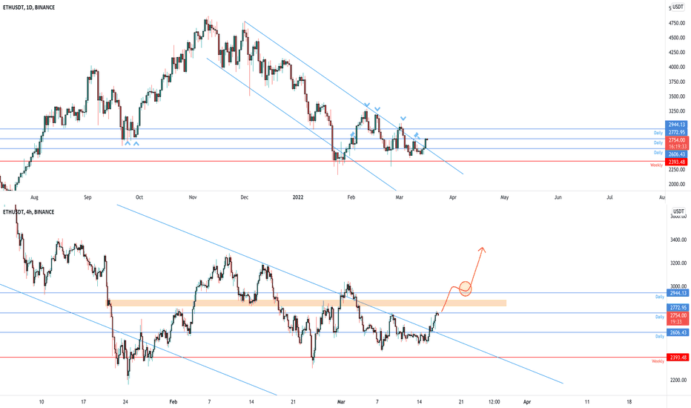The width and height of the screenshot is (691, 408).
Task: Open the USDT currency selector on 1D chart
Action: (678, 7)
